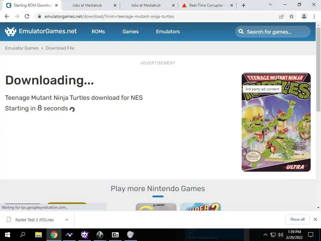The image size is (321, 241).
Task: Open the round dark-figure taskbar app
Action: 100,235
